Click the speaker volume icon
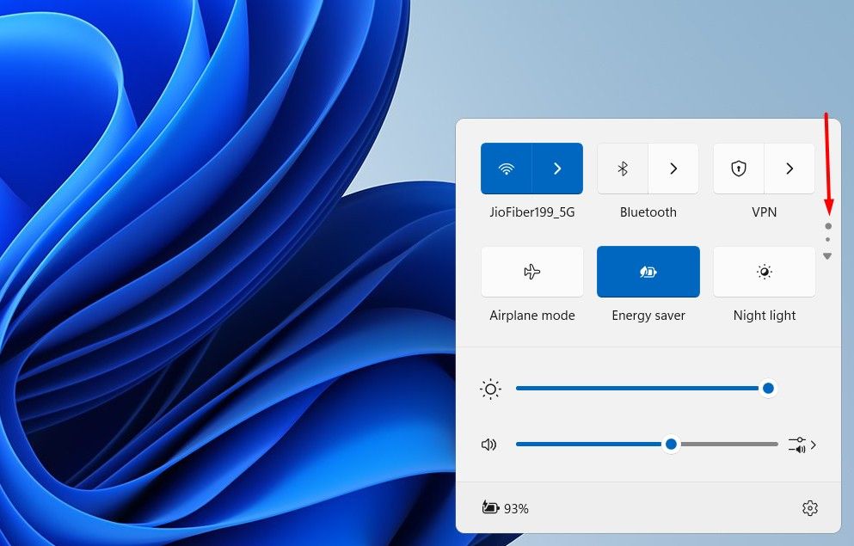 point(489,444)
